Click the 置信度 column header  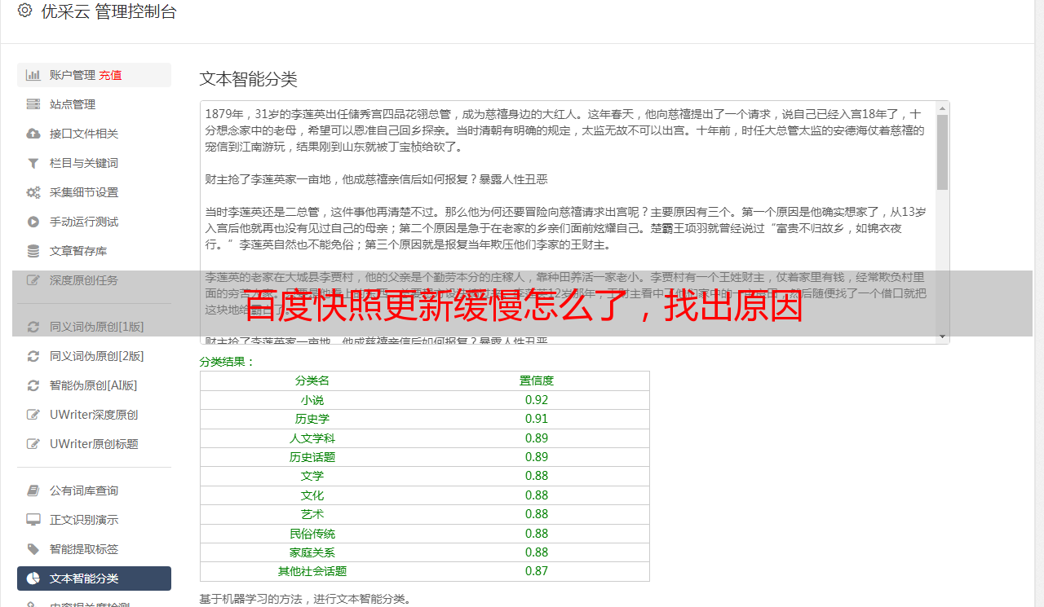tap(537, 380)
